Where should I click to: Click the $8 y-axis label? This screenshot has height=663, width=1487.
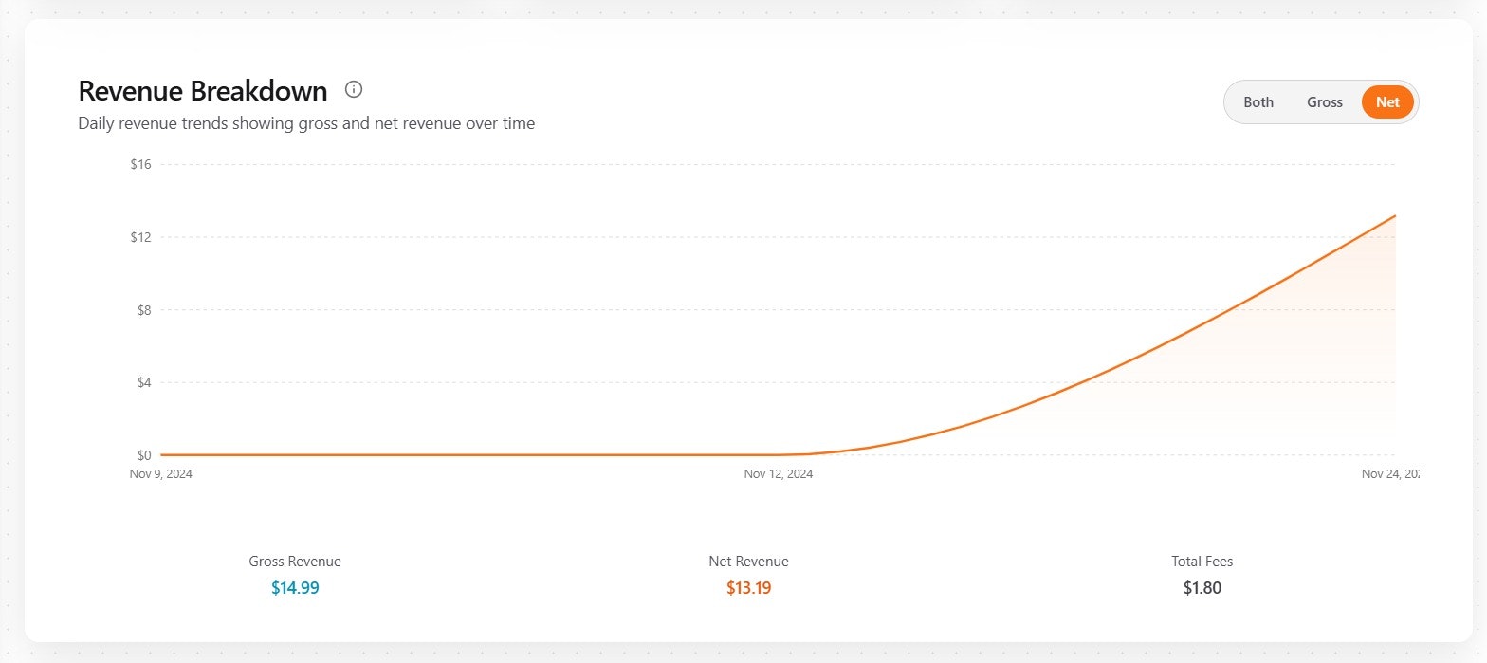tap(143, 310)
